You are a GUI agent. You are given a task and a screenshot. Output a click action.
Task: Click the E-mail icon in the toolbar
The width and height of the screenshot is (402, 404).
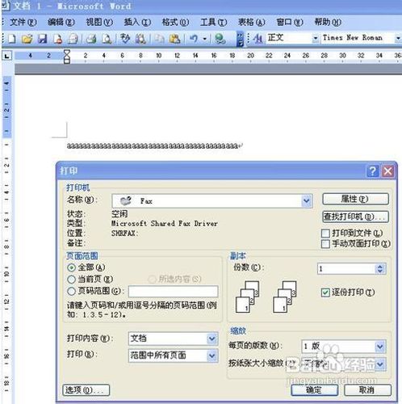[73, 39]
